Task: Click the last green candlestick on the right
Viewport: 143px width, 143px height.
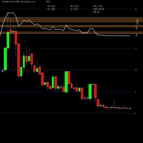Action: (x=130, y=108)
